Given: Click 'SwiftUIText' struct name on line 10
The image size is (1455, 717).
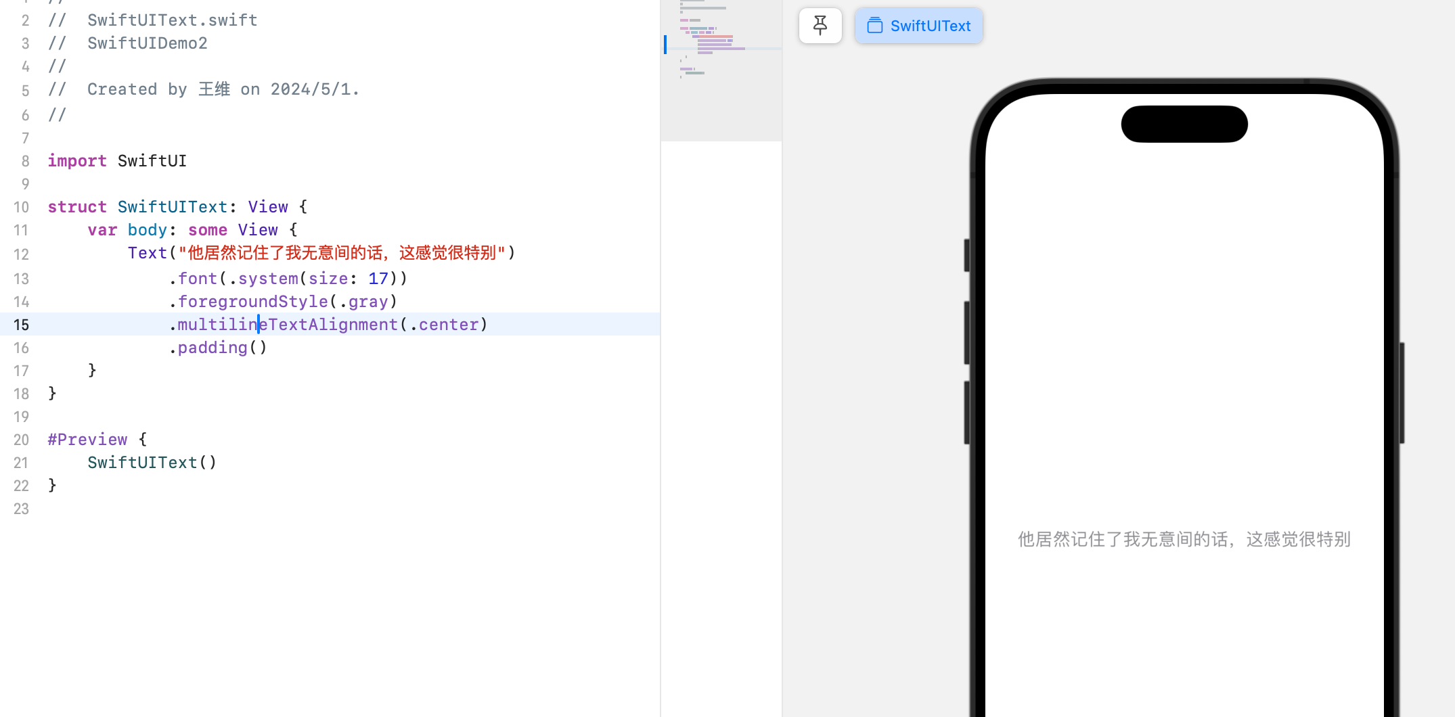Looking at the screenshot, I should coord(173,207).
